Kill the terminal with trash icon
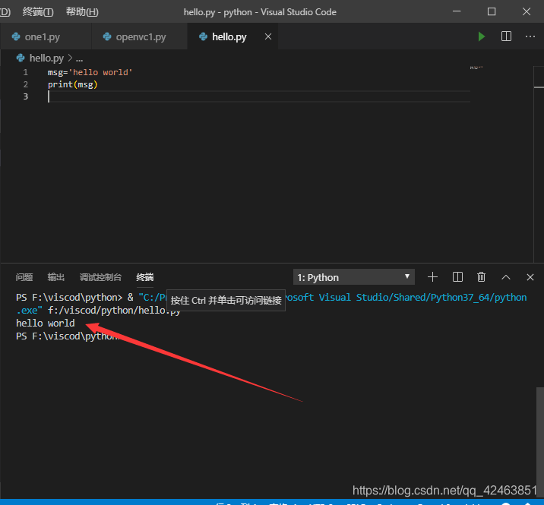 coord(481,277)
